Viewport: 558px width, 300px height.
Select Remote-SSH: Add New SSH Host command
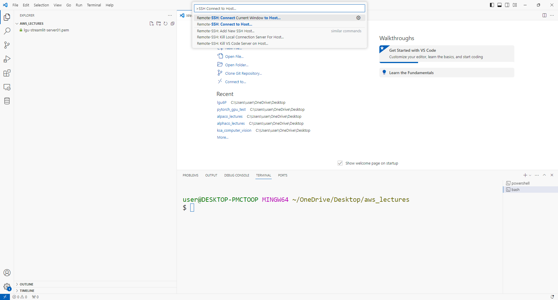[x=279, y=31]
